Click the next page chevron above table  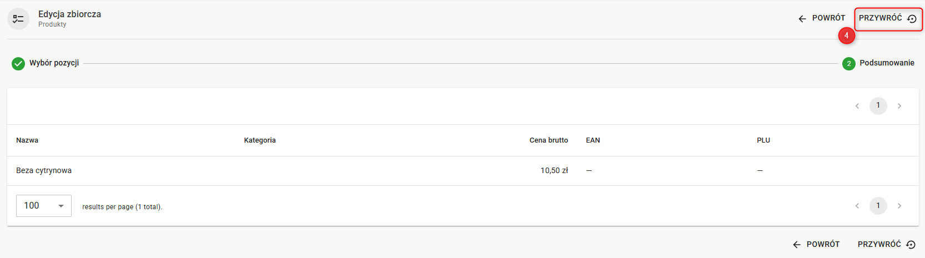click(899, 106)
